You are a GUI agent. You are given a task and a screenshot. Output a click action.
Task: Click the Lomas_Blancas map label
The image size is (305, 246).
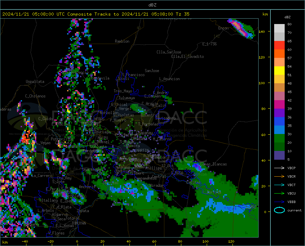213,164
